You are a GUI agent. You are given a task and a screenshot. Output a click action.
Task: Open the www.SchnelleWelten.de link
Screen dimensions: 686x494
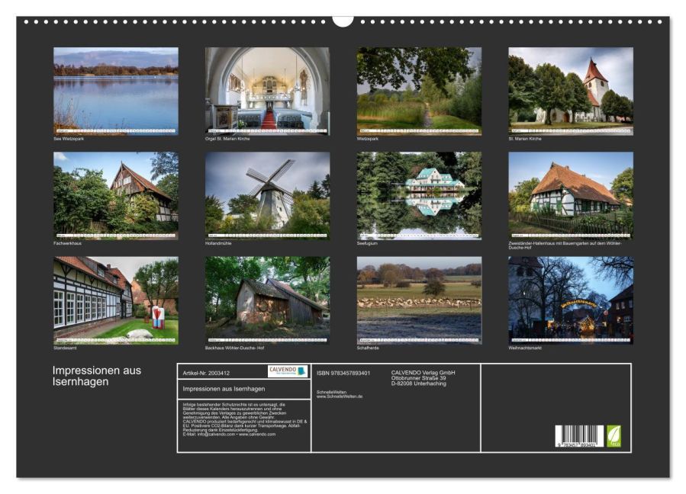(x=340, y=396)
